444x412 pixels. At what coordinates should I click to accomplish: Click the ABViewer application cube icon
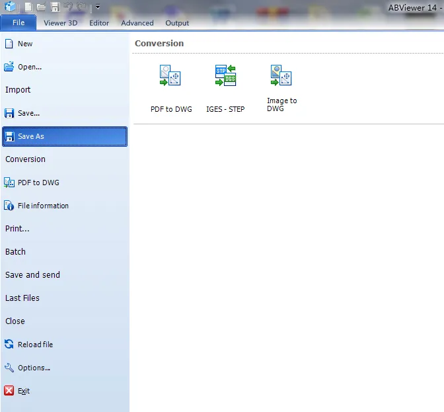tap(10, 7)
